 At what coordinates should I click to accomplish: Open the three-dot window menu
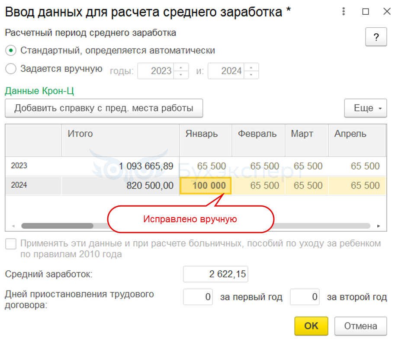344,11
